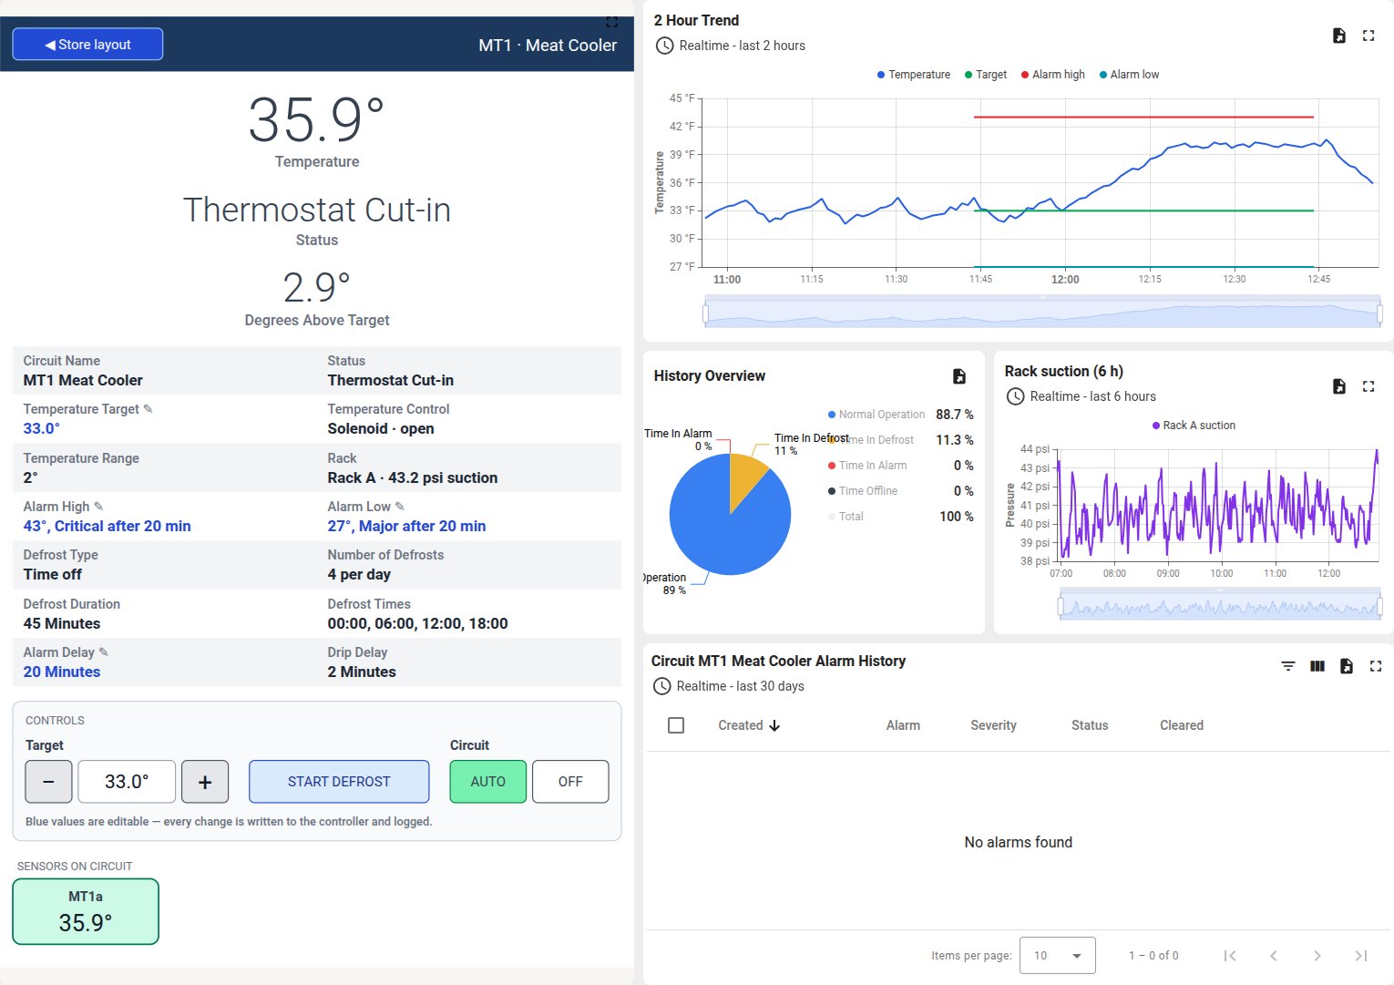Export the Rack suction widget data
Viewport: 1394px width, 985px height.
[x=1339, y=386]
